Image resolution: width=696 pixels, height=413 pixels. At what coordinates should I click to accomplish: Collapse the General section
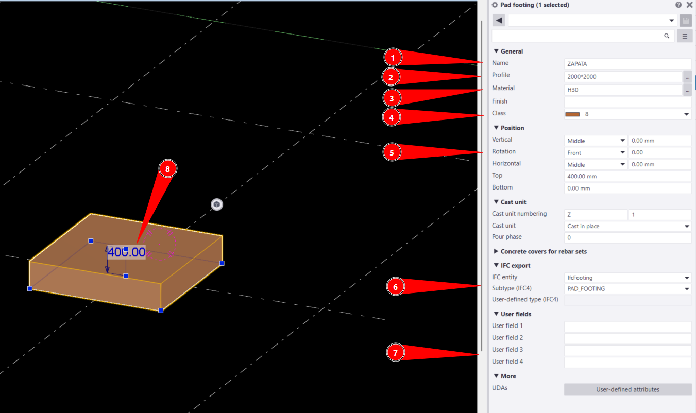click(x=496, y=51)
